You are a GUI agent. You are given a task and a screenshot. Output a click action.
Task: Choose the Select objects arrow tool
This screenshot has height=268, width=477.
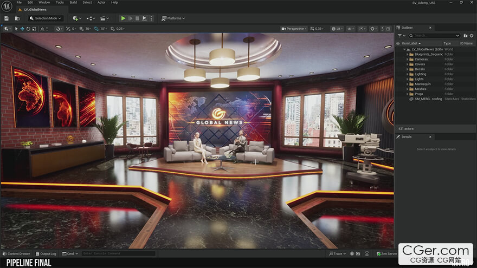[16, 29]
